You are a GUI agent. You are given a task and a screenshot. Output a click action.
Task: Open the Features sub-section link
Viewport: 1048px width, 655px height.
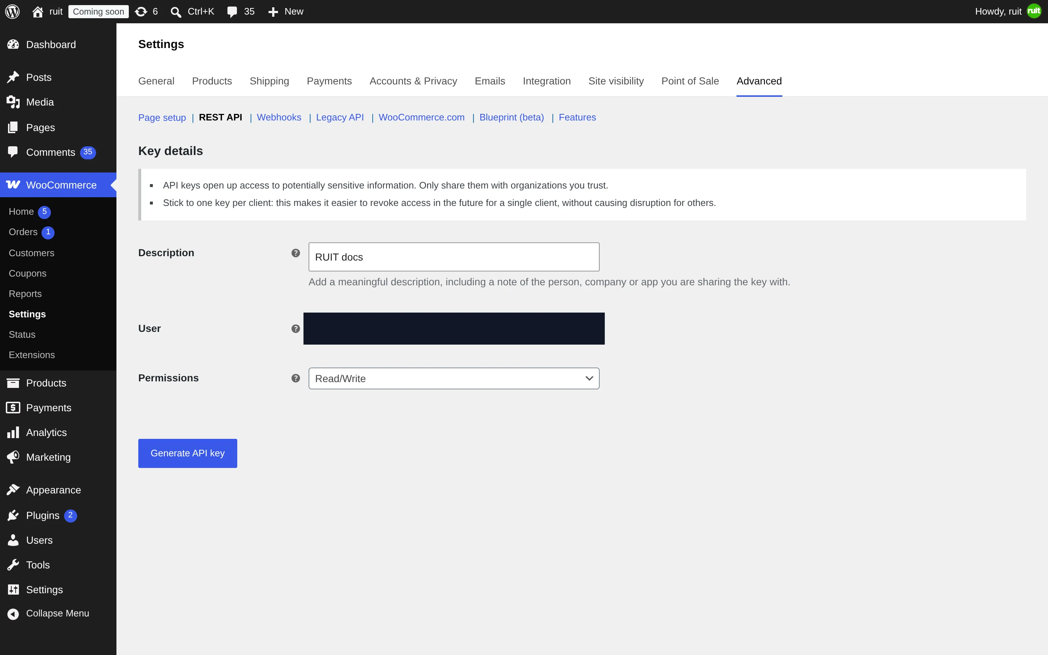[577, 118]
